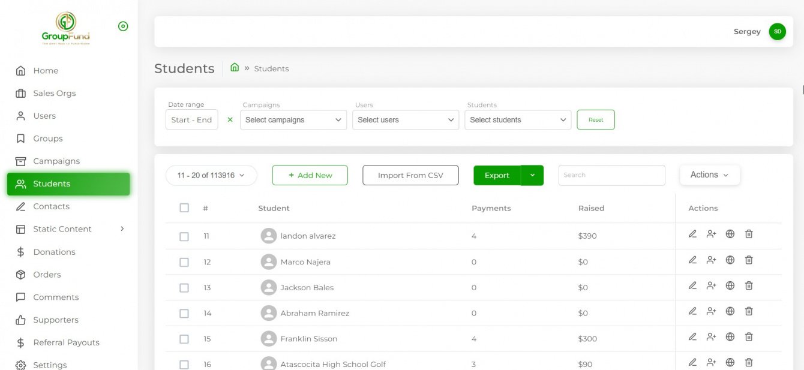Viewport: 804px width, 370px height.
Task: Click the Sergey user avatar
Action: coord(777,32)
